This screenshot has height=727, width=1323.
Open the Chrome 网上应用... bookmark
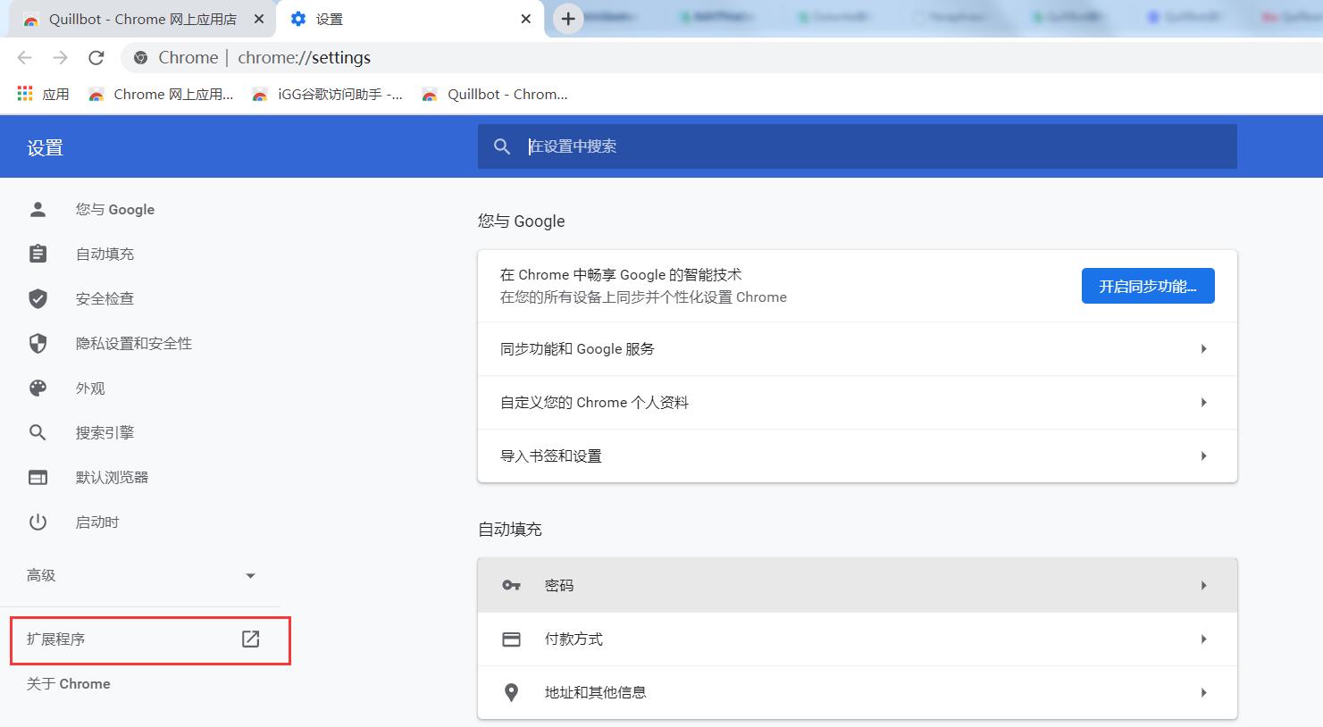161,94
